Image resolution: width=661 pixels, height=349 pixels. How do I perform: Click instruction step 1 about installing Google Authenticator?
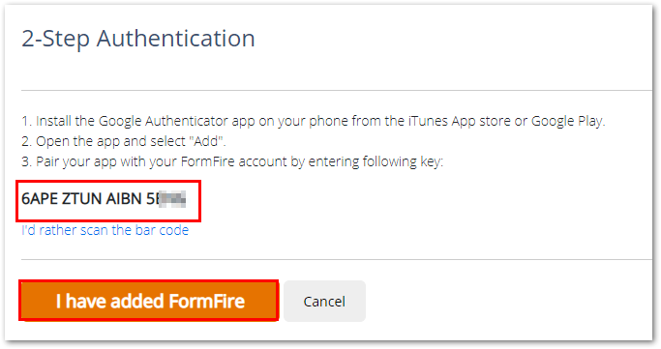314,121
